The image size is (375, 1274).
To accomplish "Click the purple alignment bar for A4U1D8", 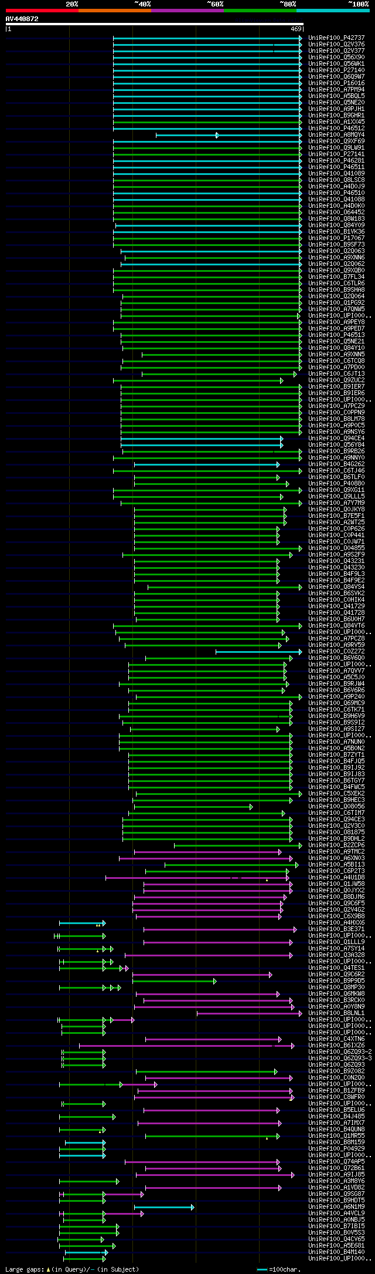I will [197, 878].
